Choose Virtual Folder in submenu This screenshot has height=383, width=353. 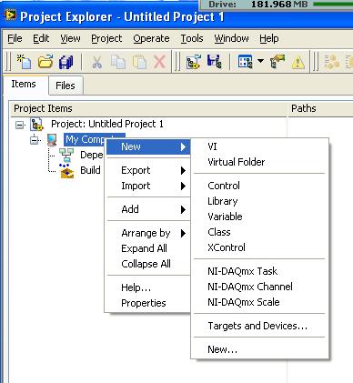260,162
